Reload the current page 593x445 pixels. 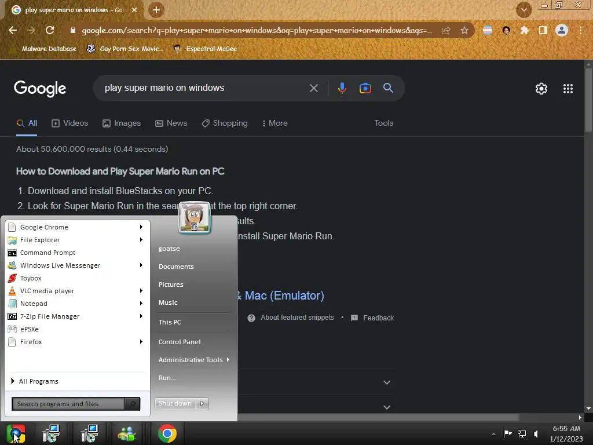[50, 30]
